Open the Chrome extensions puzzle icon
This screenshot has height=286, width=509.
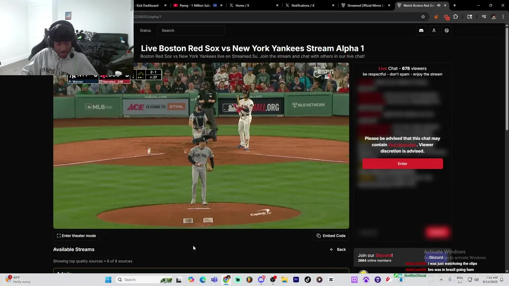coord(456,17)
